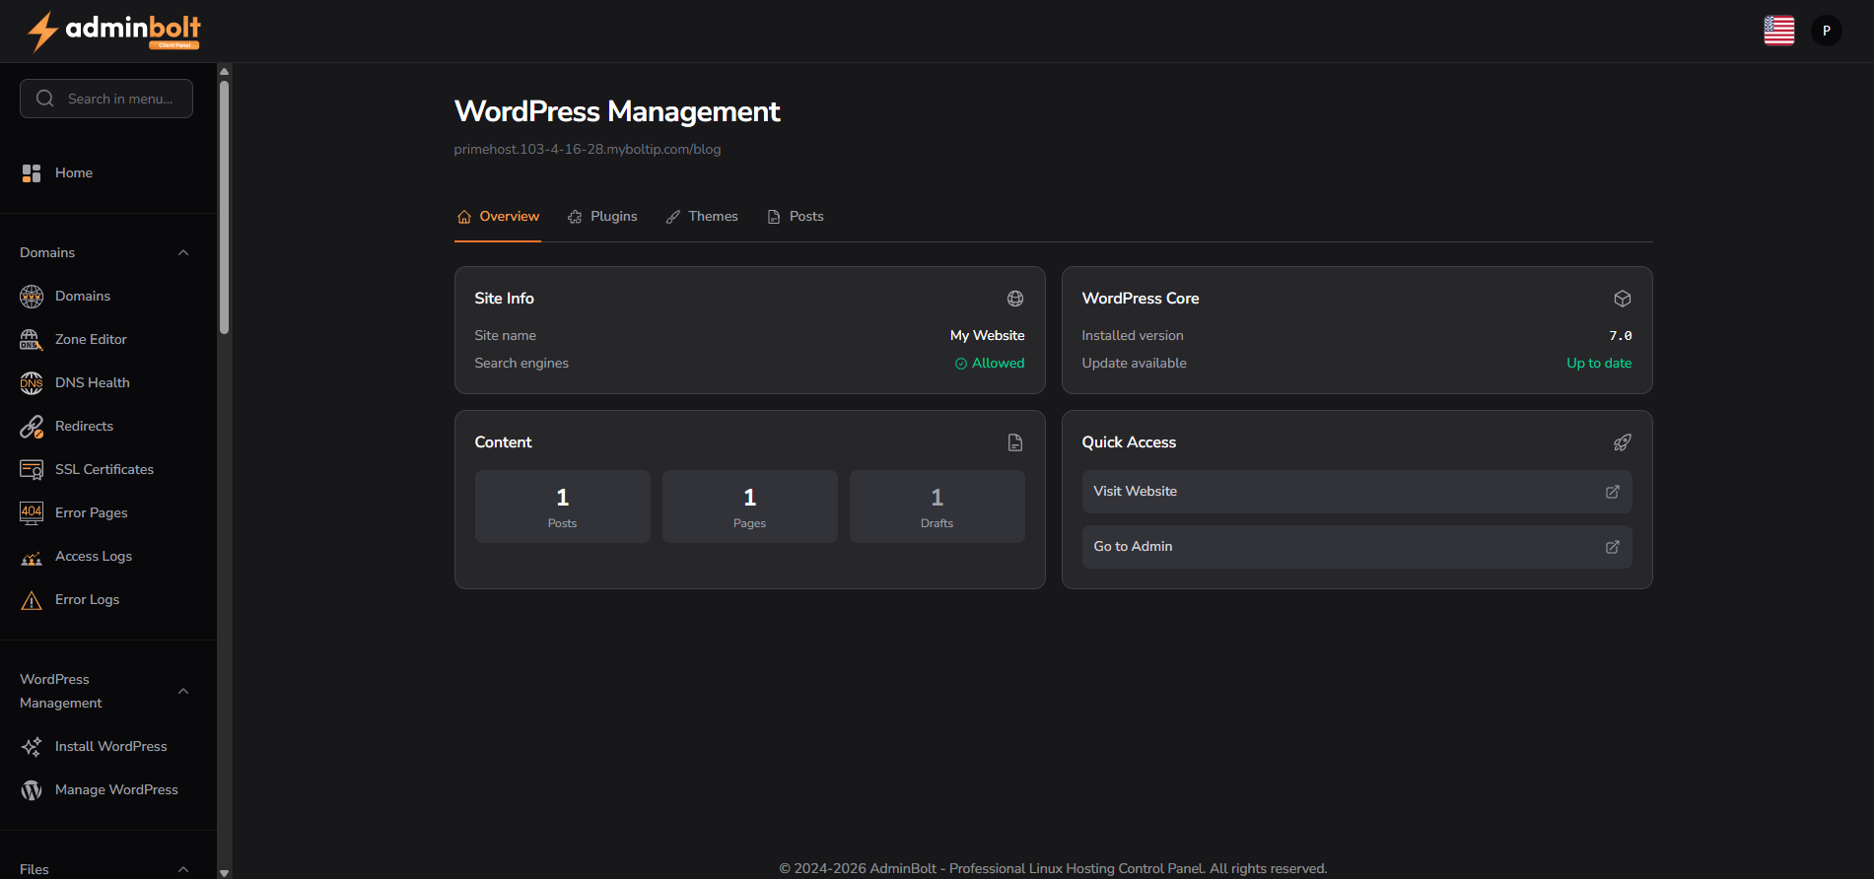
Task: Click the sidebar scroll down arrow
Action: [x=224, y=872]
